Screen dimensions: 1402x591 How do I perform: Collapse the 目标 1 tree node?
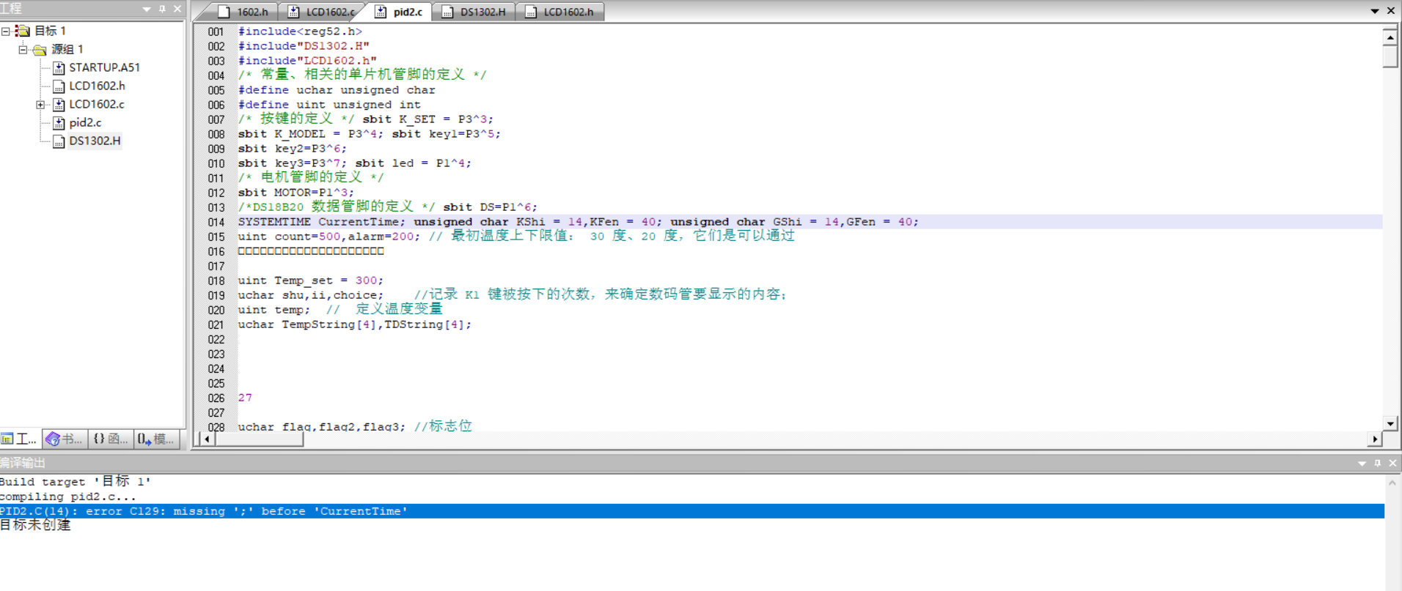pos(6,31)
